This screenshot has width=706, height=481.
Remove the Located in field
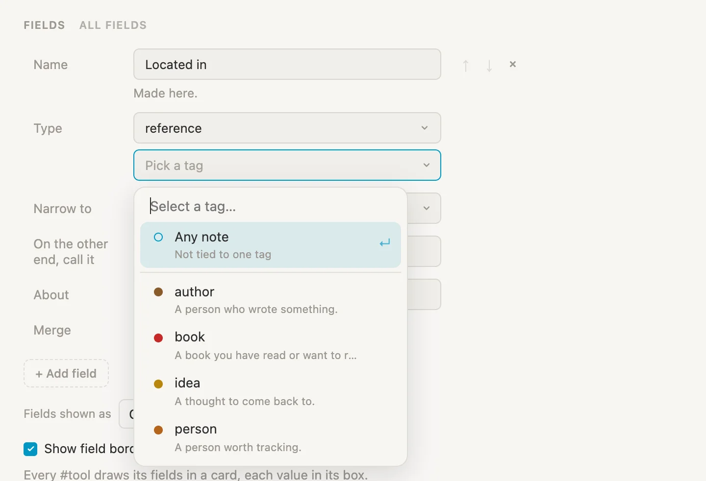513,64
